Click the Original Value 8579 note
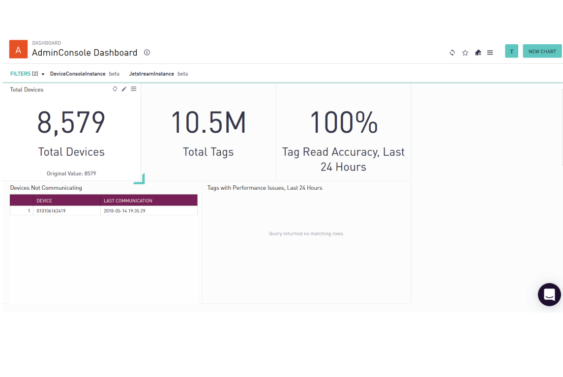Image resolution: width=563 pixels, height=377 pixels. [x=71, y=173]
